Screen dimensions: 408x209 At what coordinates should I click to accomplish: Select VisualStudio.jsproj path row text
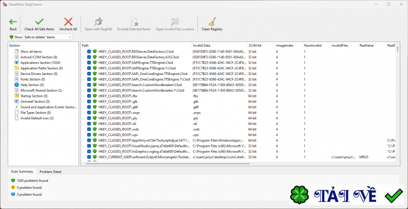(145, 146)
